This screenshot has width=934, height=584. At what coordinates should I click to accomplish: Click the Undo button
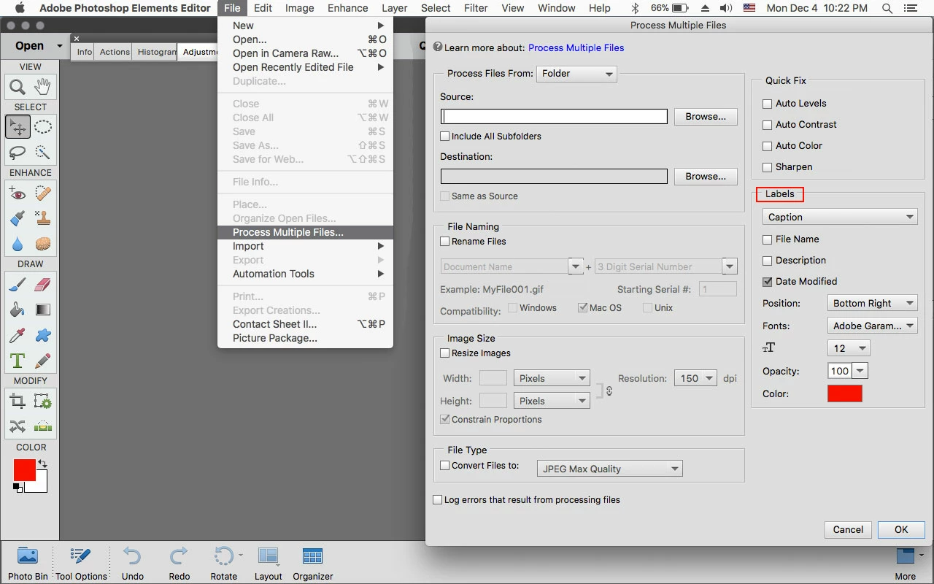tap(133, 563)
